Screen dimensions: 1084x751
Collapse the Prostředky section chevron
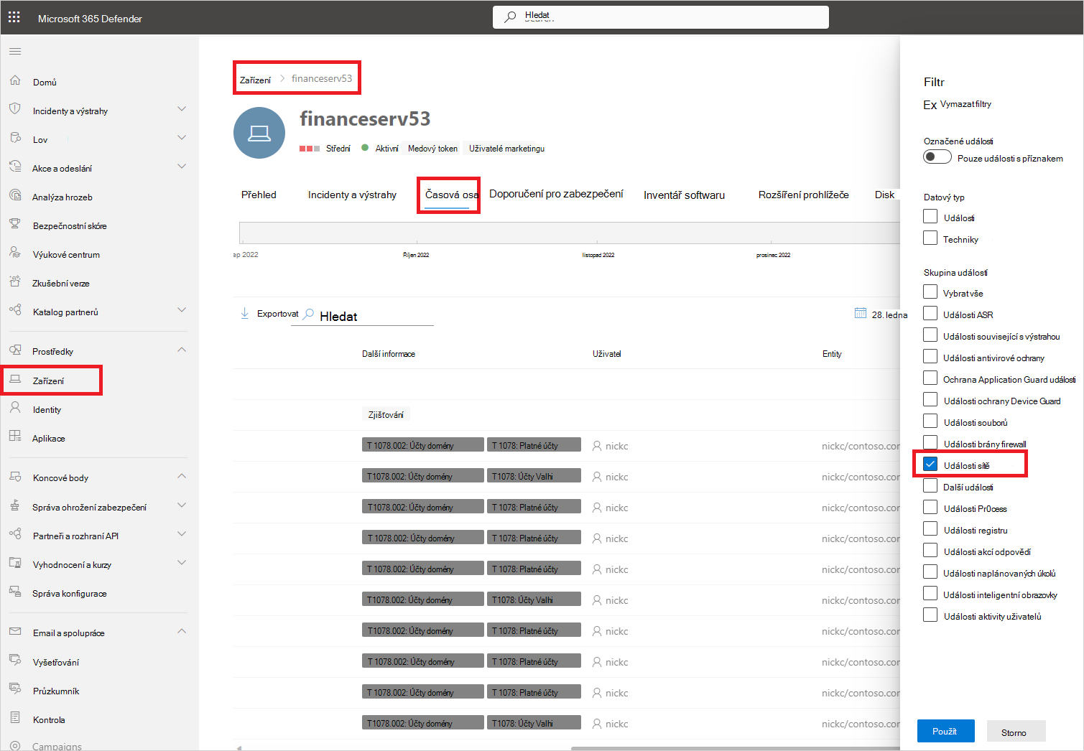182,350
